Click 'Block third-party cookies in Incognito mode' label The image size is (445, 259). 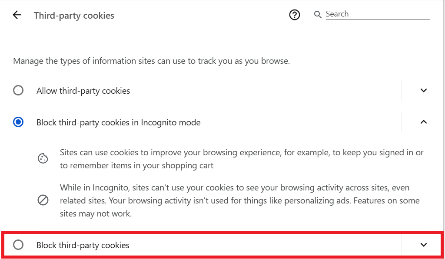pyautogui.click(x=118, y=122)
